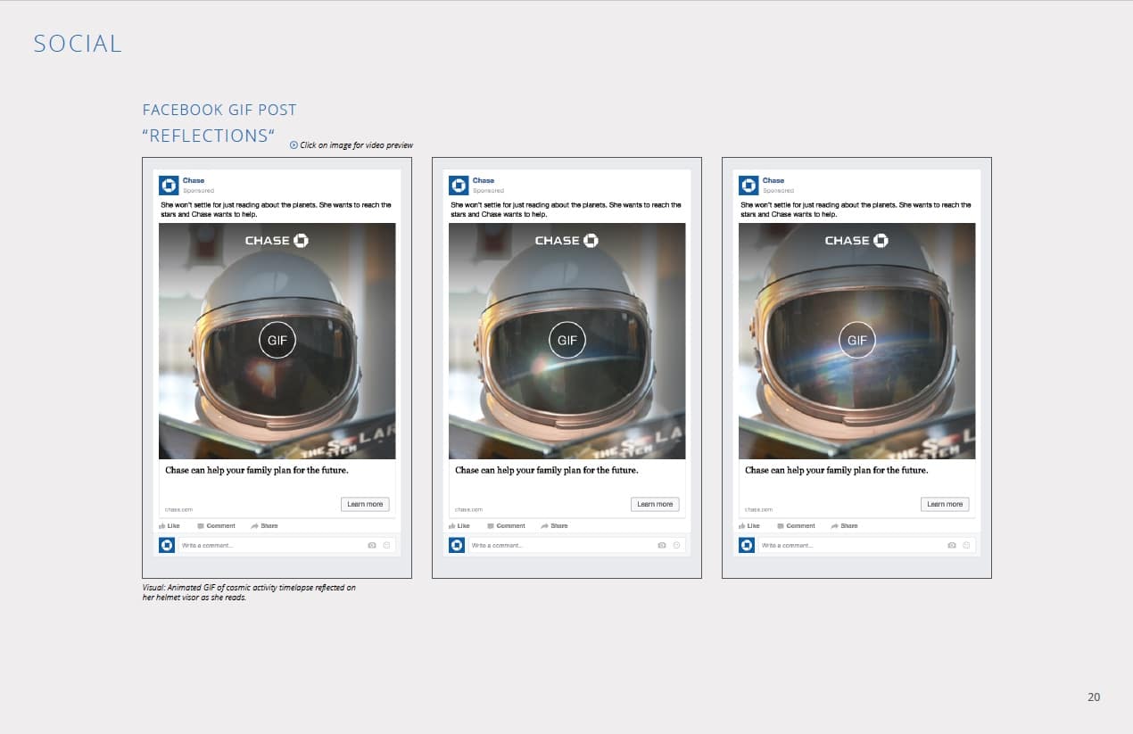The width and height of the screenshot is (1133, 734).
Task: Click 'Chase can help your family plan' headline, left post
Action: (x=257, y=470)
